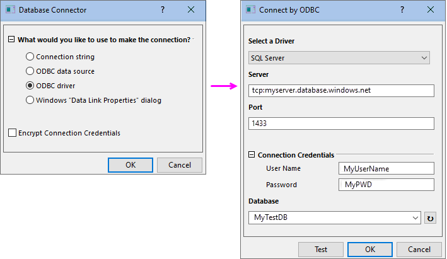The width and height of the screenshot is (447, 259).
Task: Select the Connection string option
Action: click(30, 57)
